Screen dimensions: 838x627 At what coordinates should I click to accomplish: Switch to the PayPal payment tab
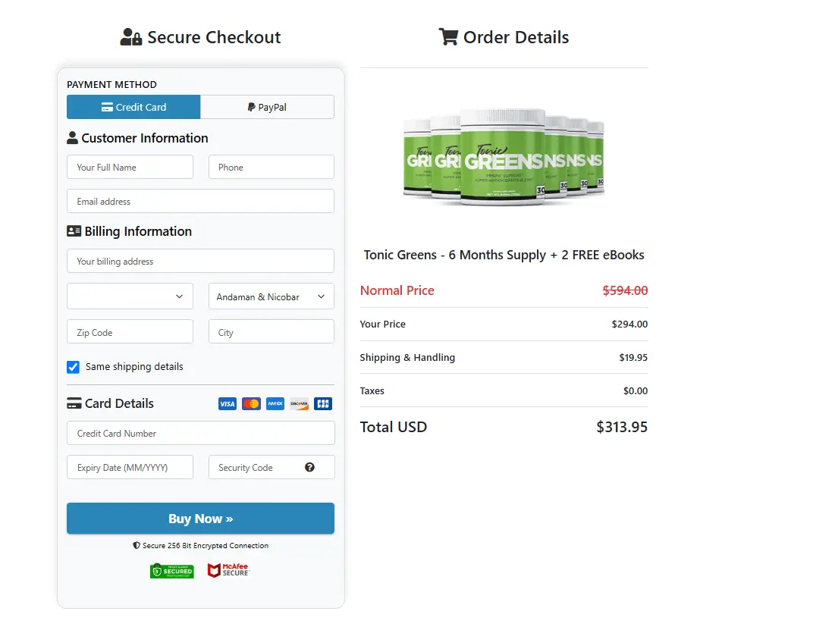[267, 106]
